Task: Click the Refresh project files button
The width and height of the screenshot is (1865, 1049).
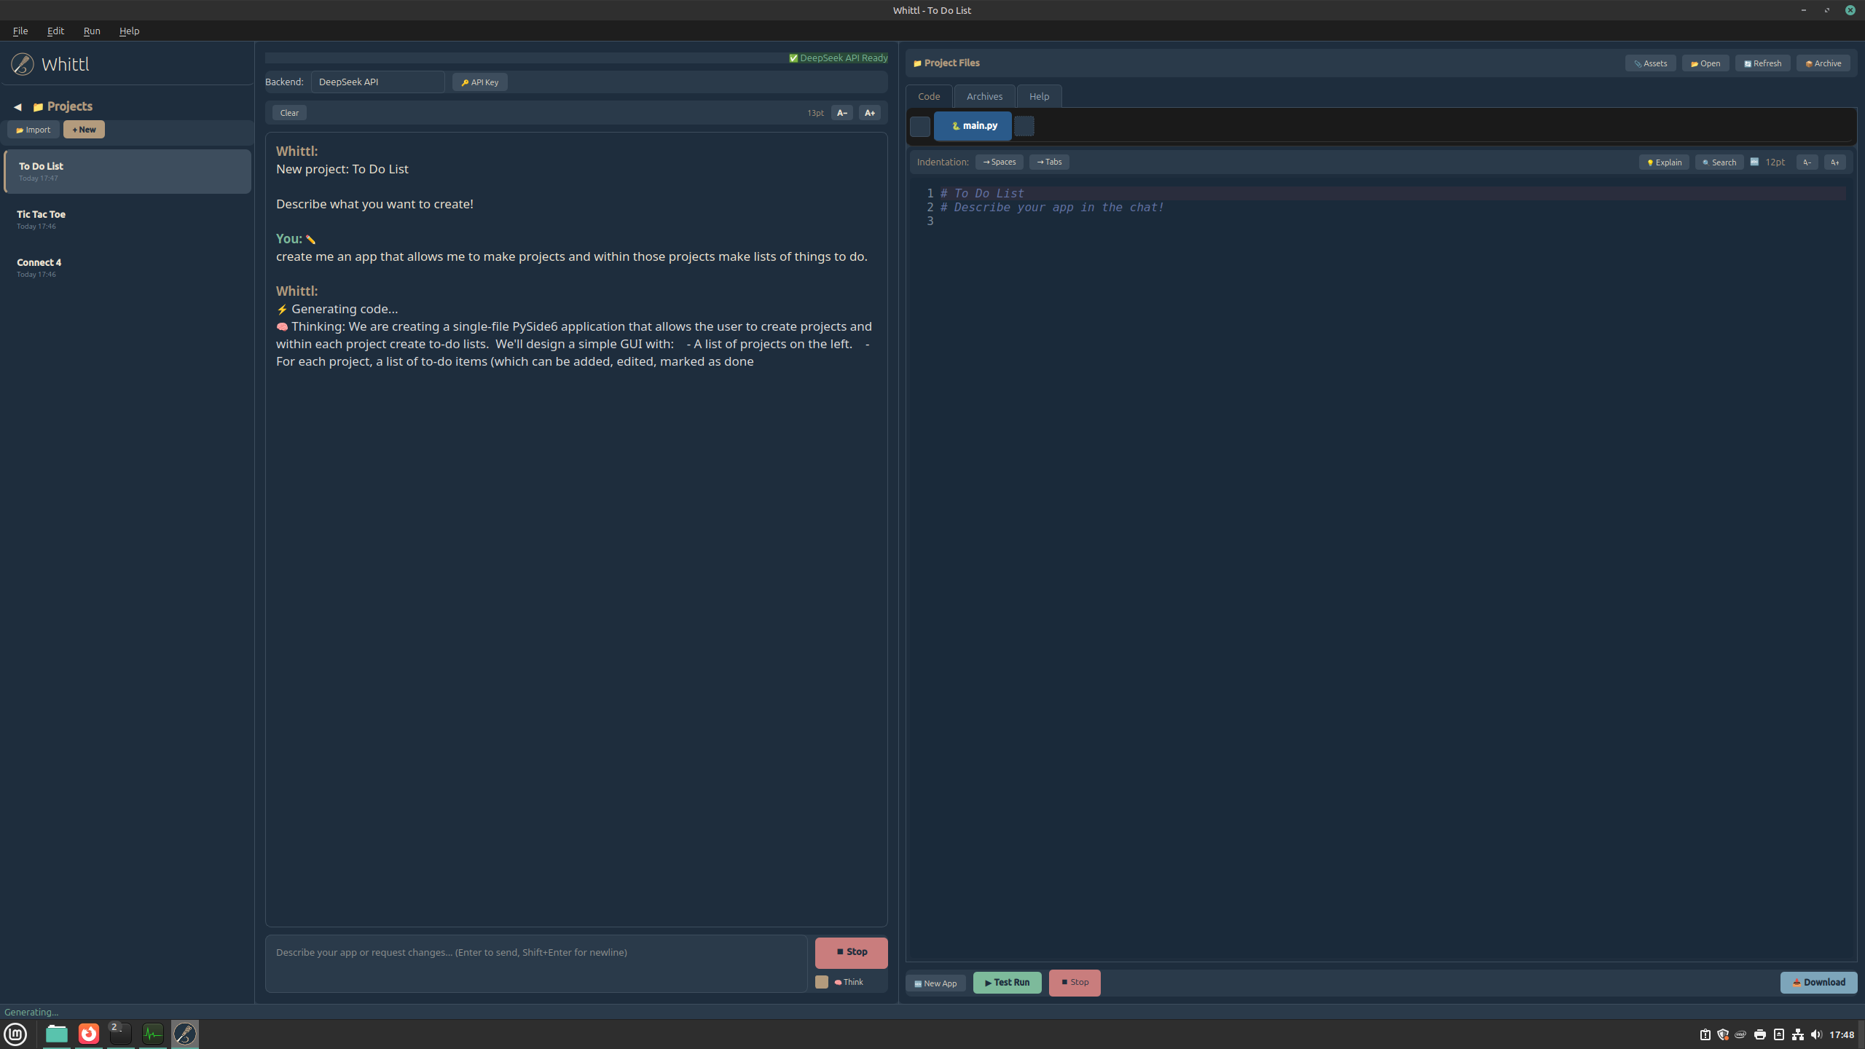Action: point(1762,63)
